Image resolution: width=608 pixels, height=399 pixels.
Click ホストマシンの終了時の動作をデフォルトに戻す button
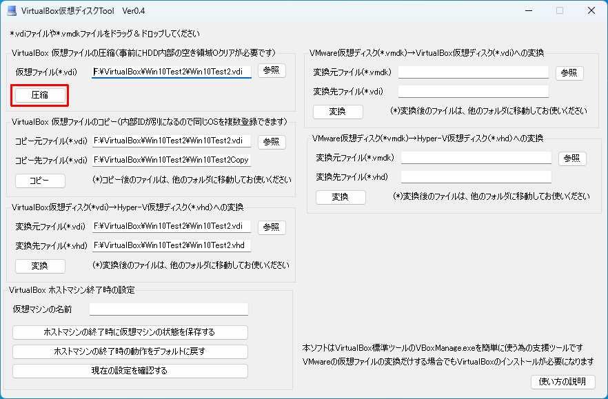click(x=130, y=351)
